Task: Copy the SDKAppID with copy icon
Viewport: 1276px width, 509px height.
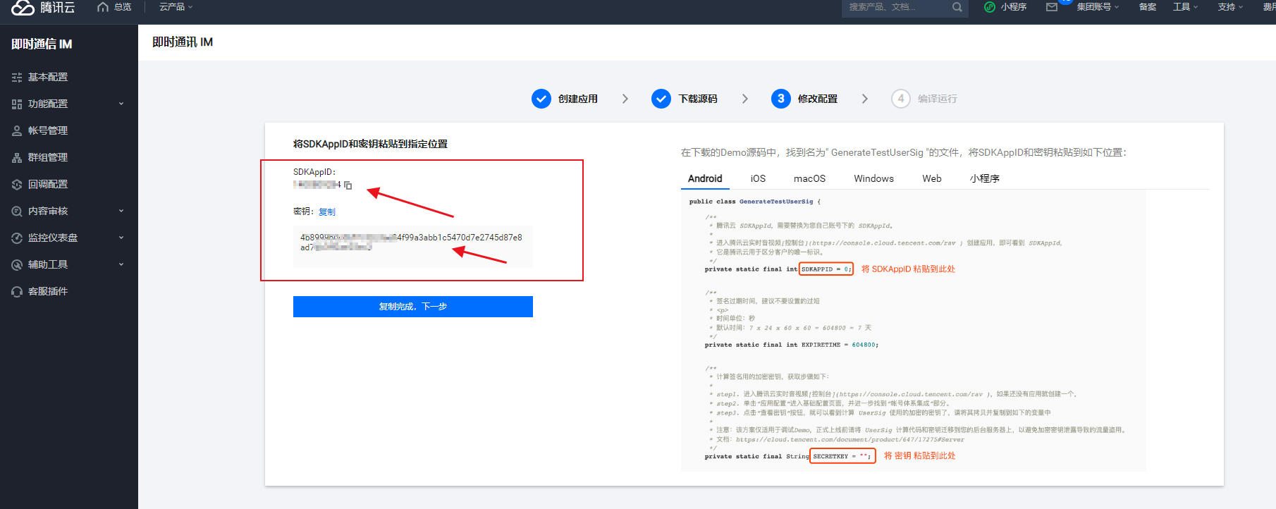Action: click(x=348, y=185)
